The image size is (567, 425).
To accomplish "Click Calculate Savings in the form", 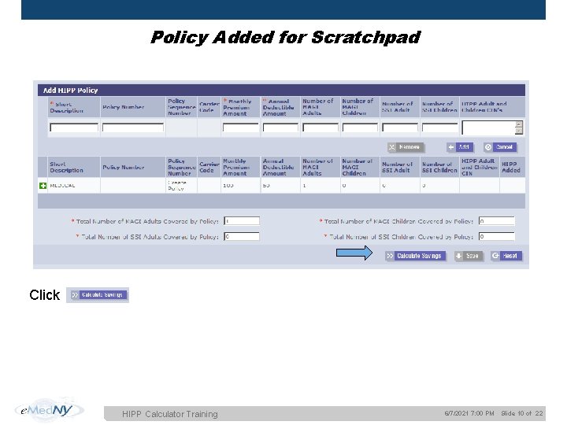I will pyautogui.click(x=415, y=256).
